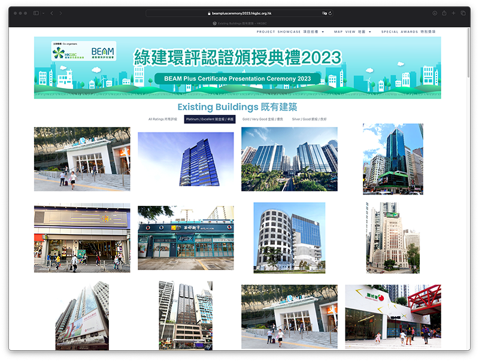Reload the page with refresh icon

(330, 13)
